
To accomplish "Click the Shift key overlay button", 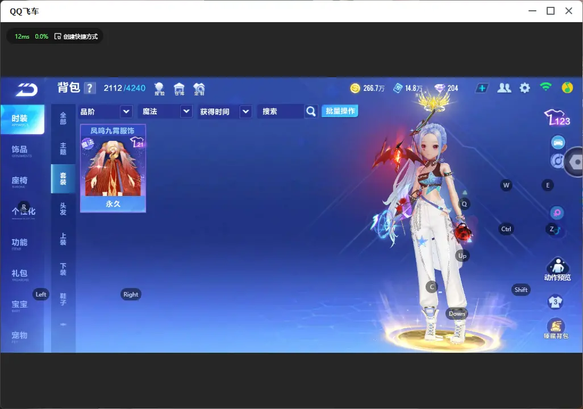I will (x=521, y=290).
